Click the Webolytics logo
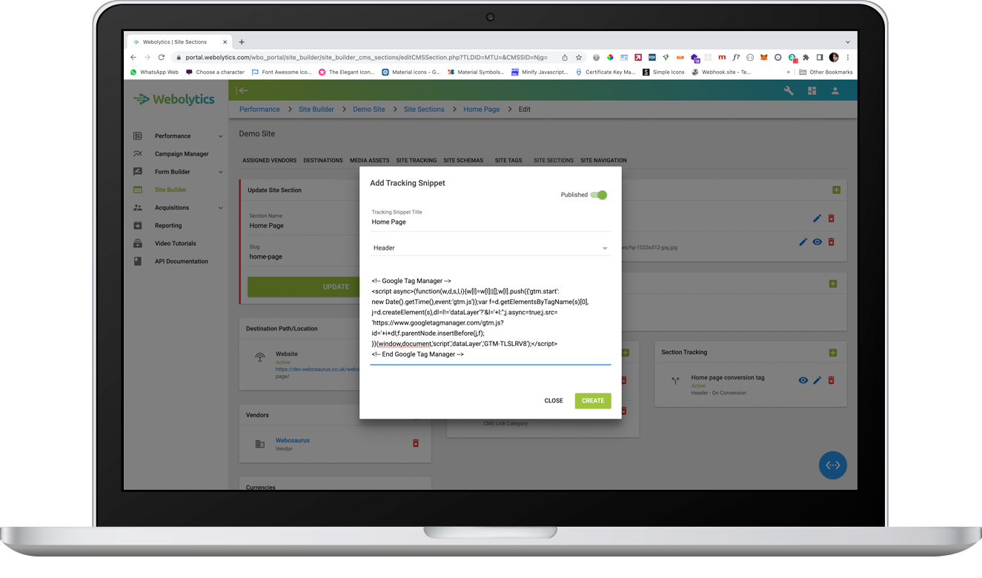 point(174,99)
